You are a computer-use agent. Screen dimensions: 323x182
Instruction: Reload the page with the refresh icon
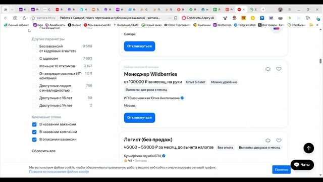pos(24,18)
